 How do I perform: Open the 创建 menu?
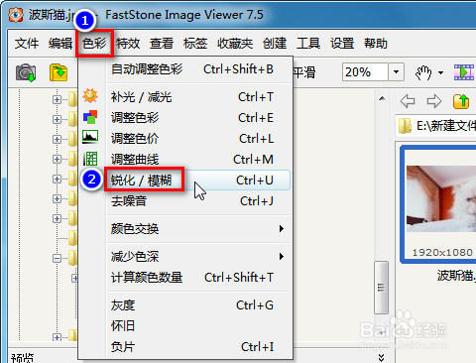point(275,44)
